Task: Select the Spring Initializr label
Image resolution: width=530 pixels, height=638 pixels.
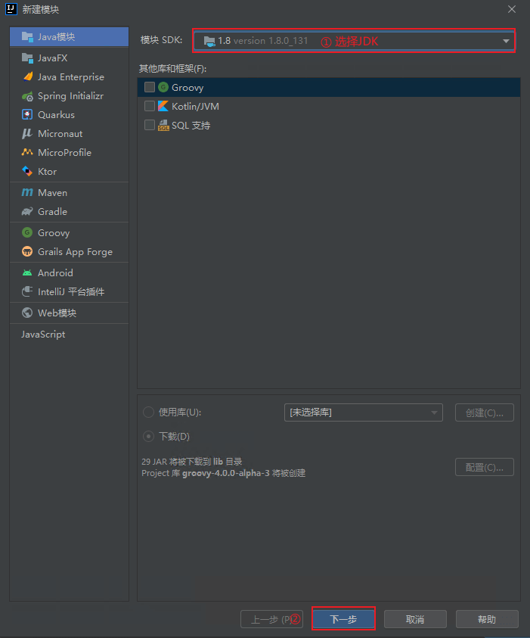Action: 70,96
